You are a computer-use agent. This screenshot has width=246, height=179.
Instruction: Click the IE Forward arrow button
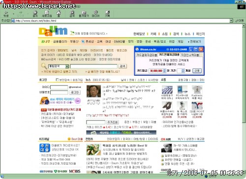click(21, 14)
